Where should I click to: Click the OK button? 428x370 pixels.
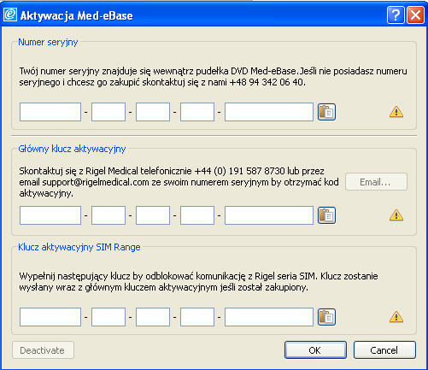[315, 350]
